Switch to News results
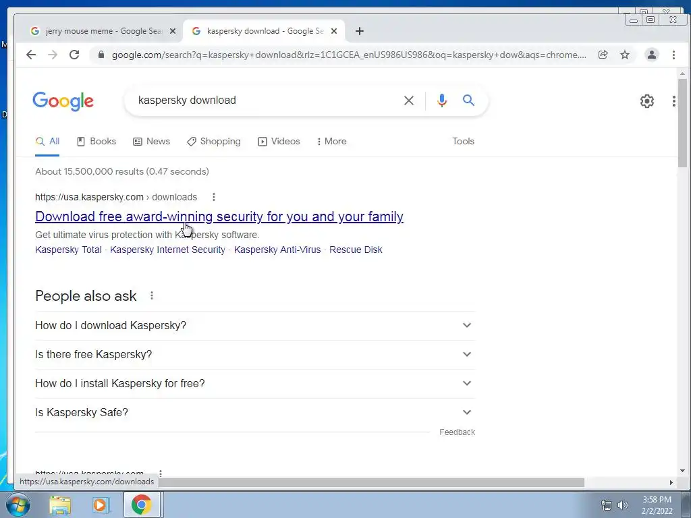The image size is (691, 518). 152,142
